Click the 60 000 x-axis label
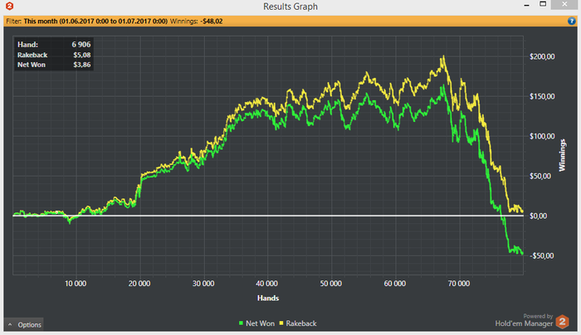This screenshot has width=581, height=335. coord(395,284)
